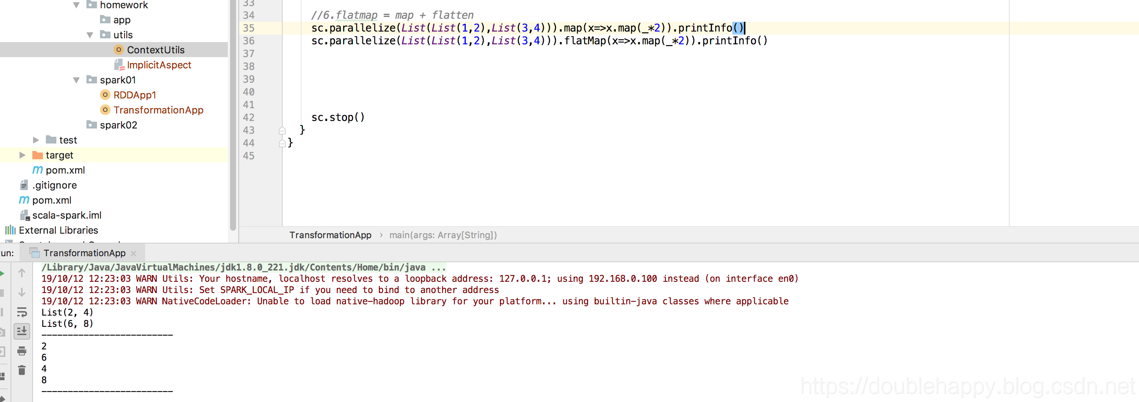Expand the test folder
Screen dimensions: 1139x402
[36, 140]
